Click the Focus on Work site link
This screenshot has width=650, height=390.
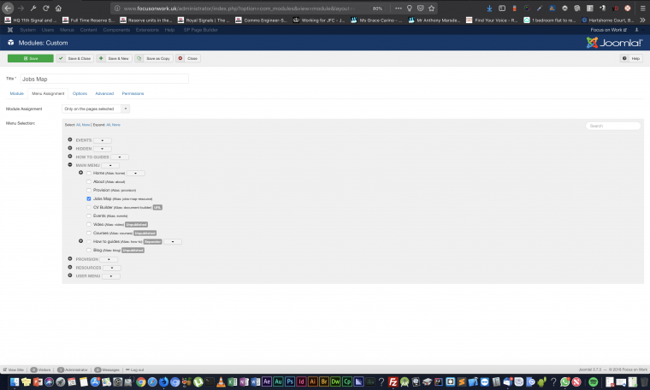(x=609, y=30)
